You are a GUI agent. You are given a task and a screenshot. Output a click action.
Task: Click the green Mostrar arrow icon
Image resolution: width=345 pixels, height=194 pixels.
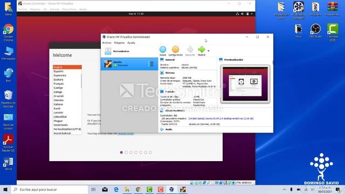pyautogui.click(x=201, y=50)
